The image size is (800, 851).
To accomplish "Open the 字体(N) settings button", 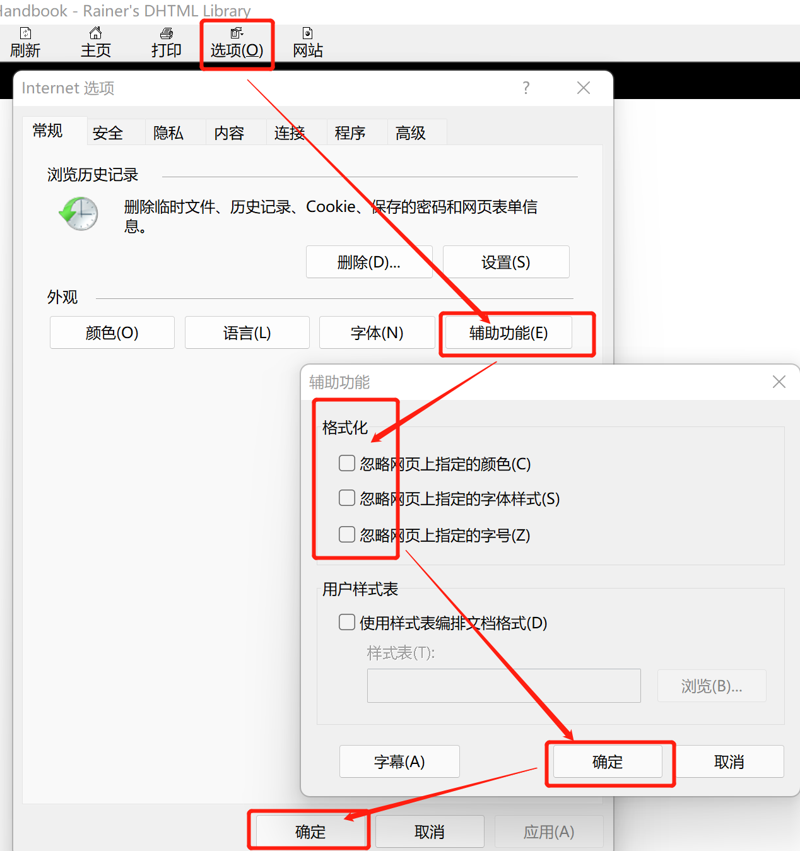I will pyautogui.click(x=377, y=332).
